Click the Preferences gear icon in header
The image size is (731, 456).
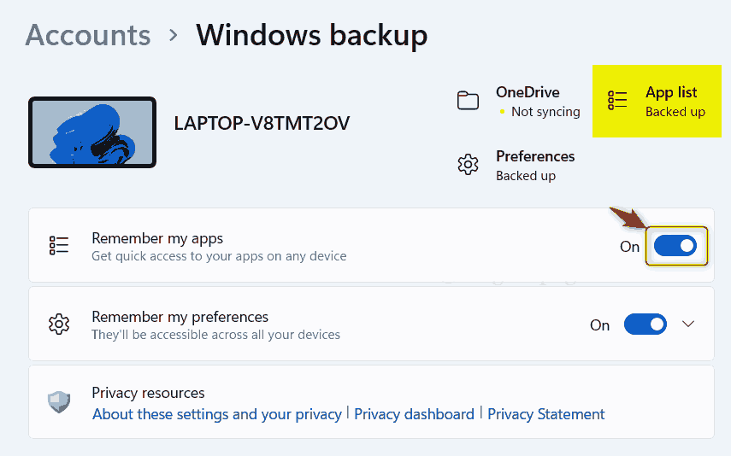click(x=468, y=165)
